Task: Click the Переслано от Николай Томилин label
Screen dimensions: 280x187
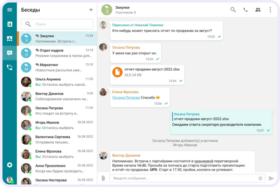Action: 138,25
